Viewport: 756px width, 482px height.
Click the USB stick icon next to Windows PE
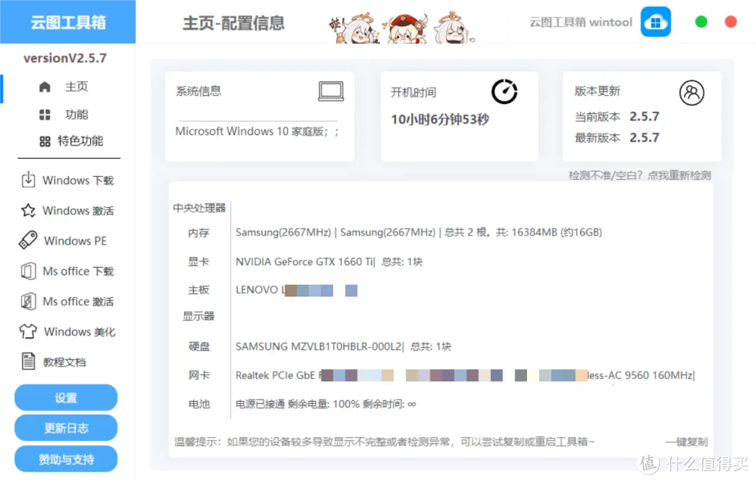(28, 240)
